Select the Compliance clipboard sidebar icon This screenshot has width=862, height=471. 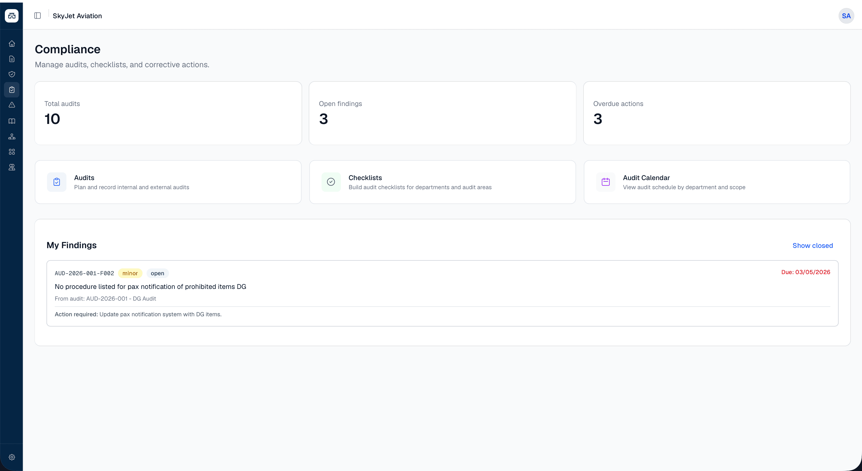(12, 90)
